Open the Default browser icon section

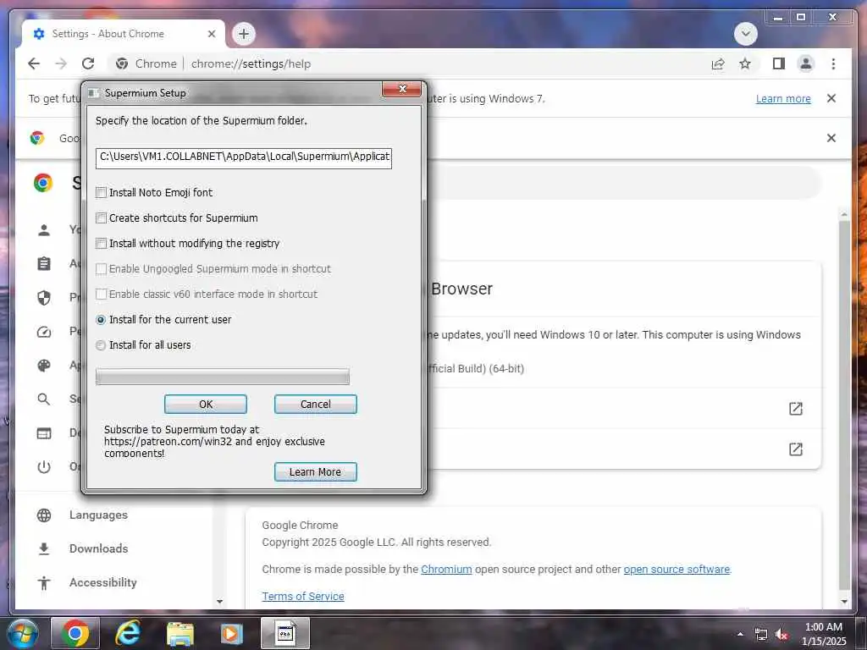tap(44, 433)
